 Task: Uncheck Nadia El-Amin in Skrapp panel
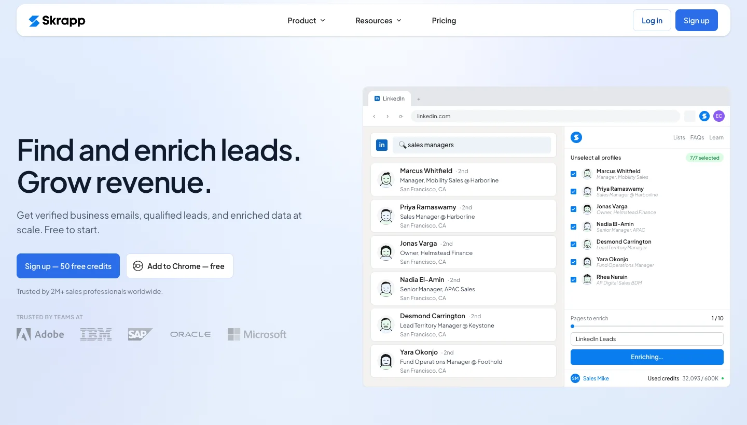point(573,226)
